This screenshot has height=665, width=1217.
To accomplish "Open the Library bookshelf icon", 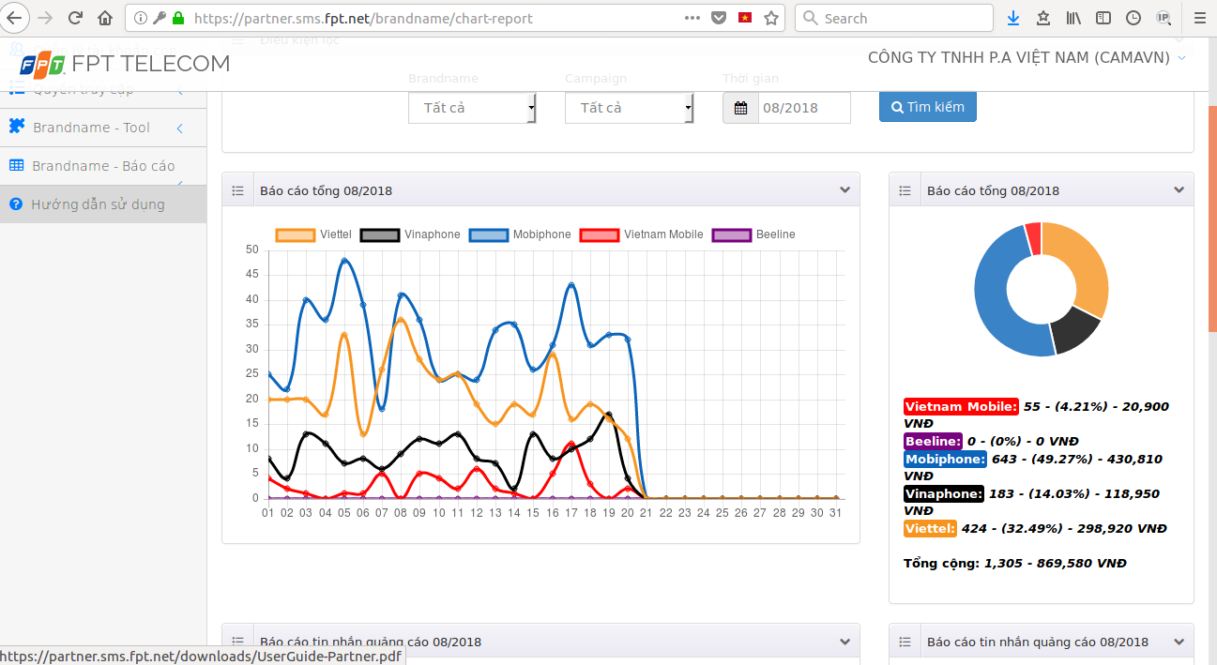I will (1074, 18).
